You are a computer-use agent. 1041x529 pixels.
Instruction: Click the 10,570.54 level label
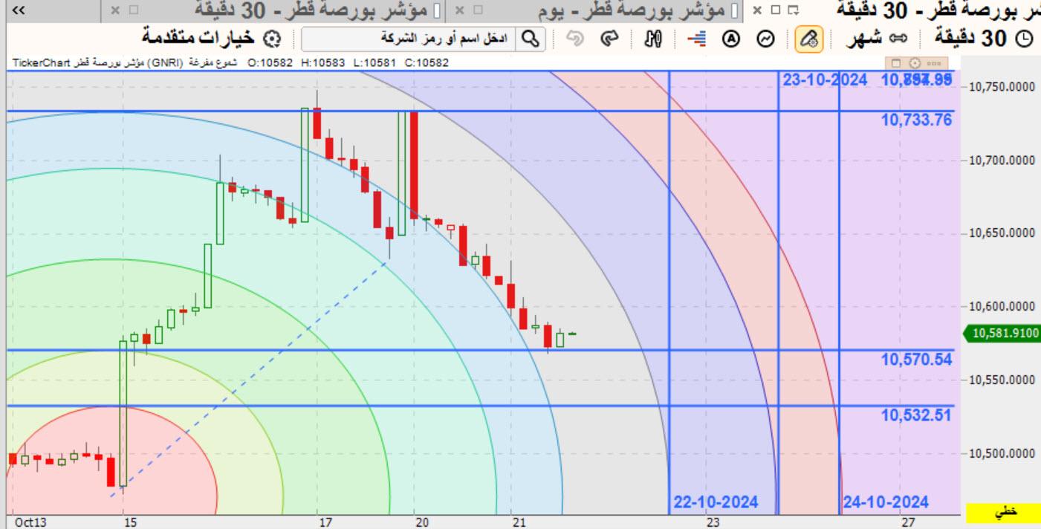917,360
